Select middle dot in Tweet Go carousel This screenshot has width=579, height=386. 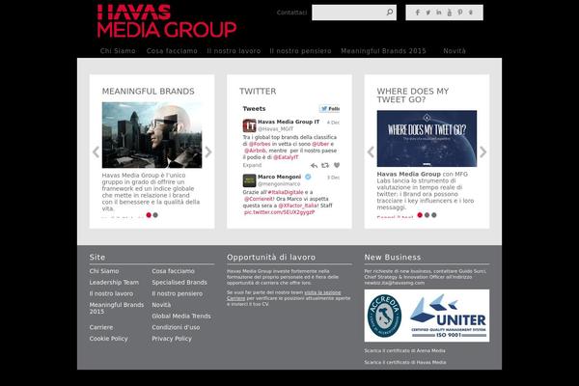coord(427,215)
